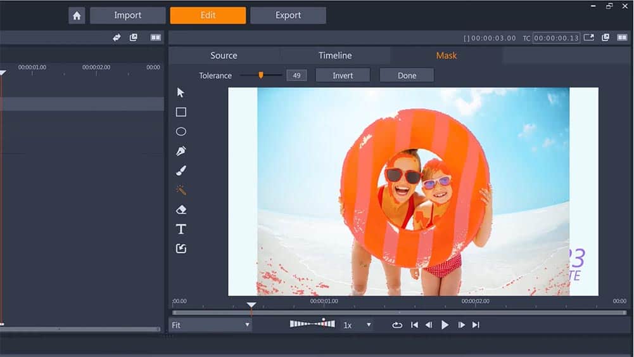
Task: Switch to the Timeline tab
Action: 335,56
